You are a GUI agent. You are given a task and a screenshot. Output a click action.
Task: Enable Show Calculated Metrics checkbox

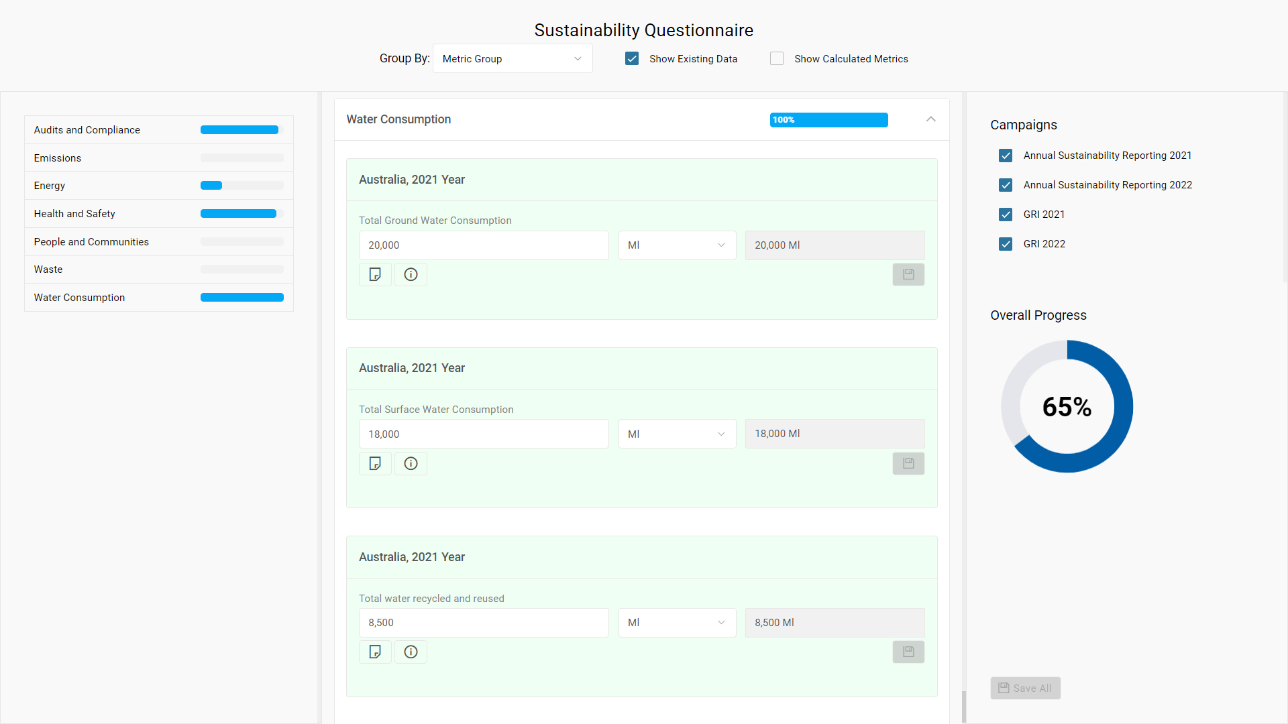click(777, 59)
